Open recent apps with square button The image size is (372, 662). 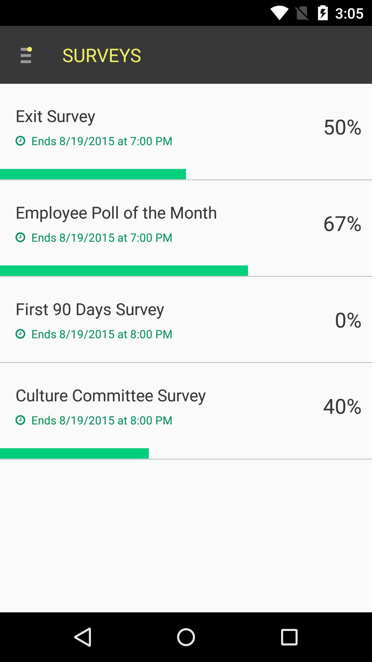click(x=289, y=637)
